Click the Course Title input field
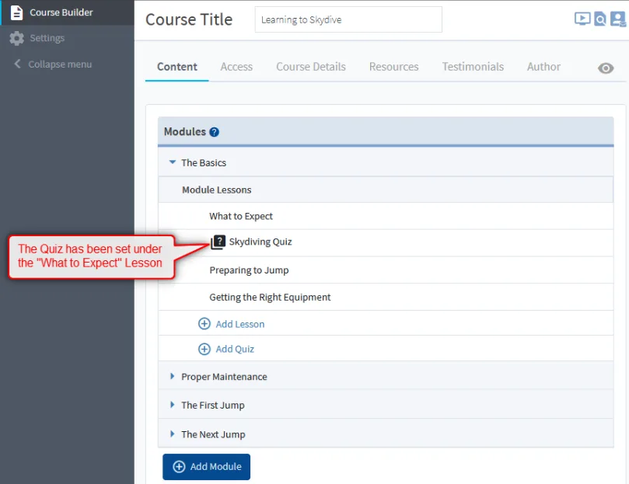Screen dimensions: 629x484 click(x=348, y=20)
